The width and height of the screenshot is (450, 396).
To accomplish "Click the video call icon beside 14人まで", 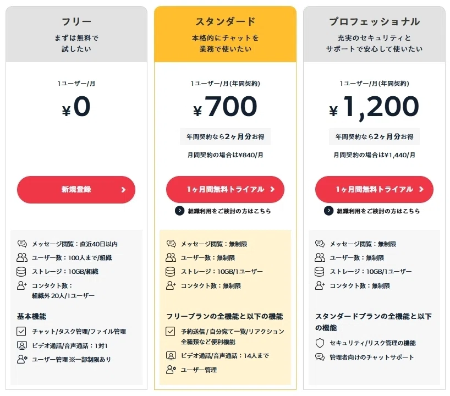I will click(171, 356).
